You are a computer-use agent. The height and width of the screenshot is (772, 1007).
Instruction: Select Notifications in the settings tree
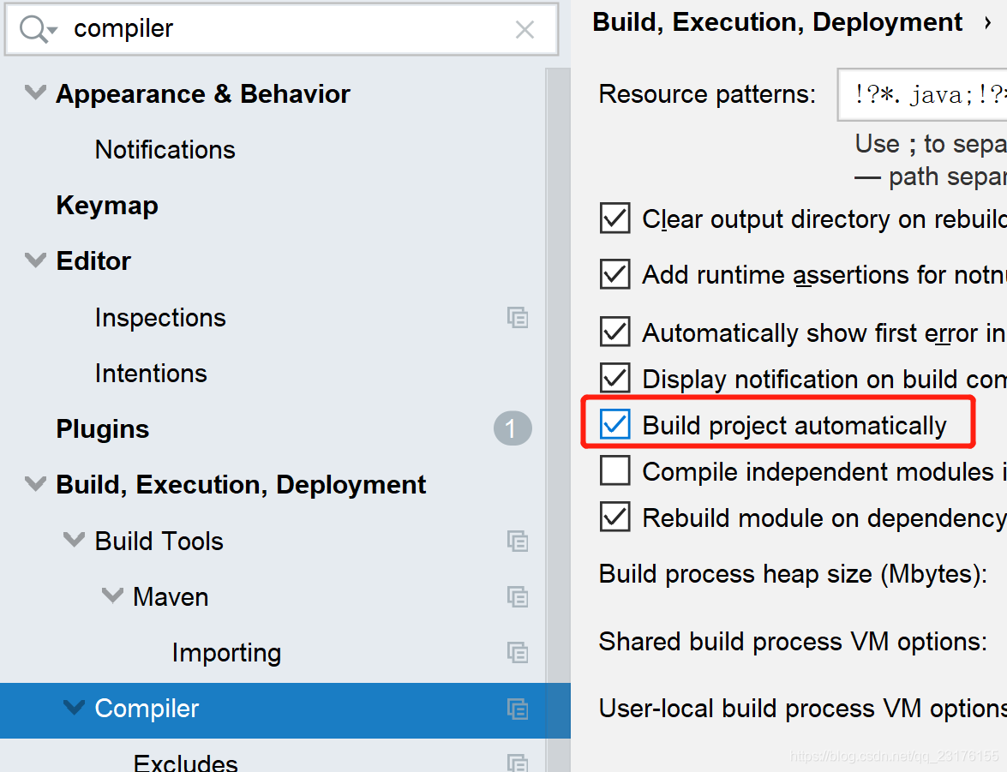[165, 150]
